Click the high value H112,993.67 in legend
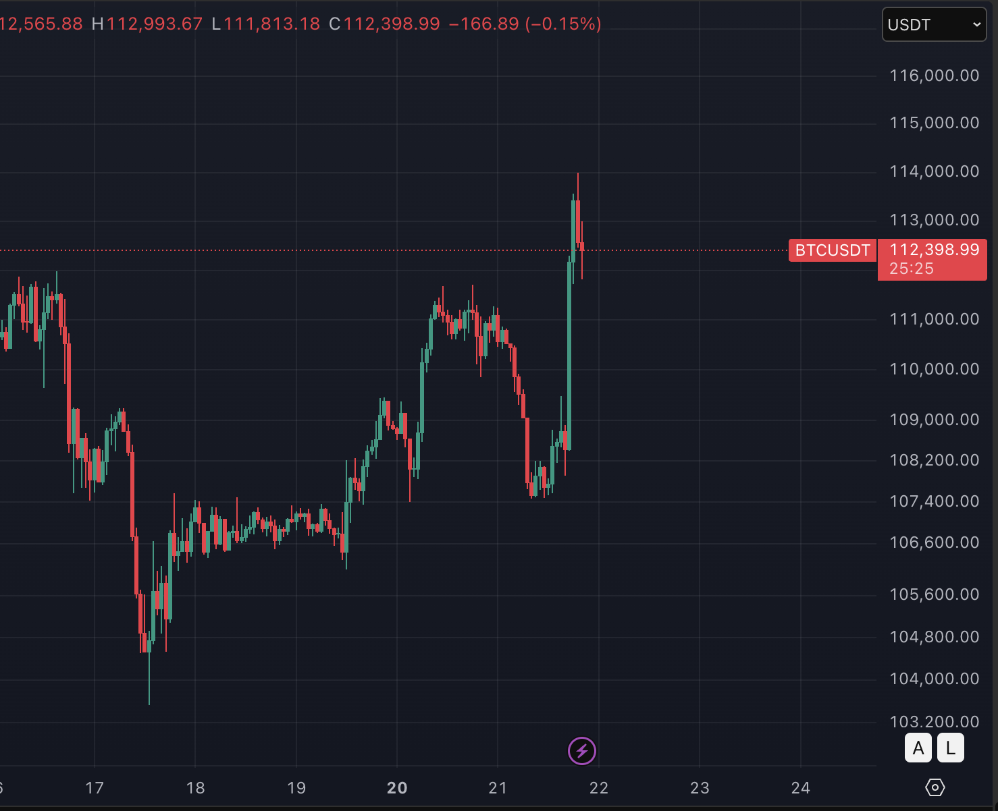The image size is (998, 811). tap(147, 24)
